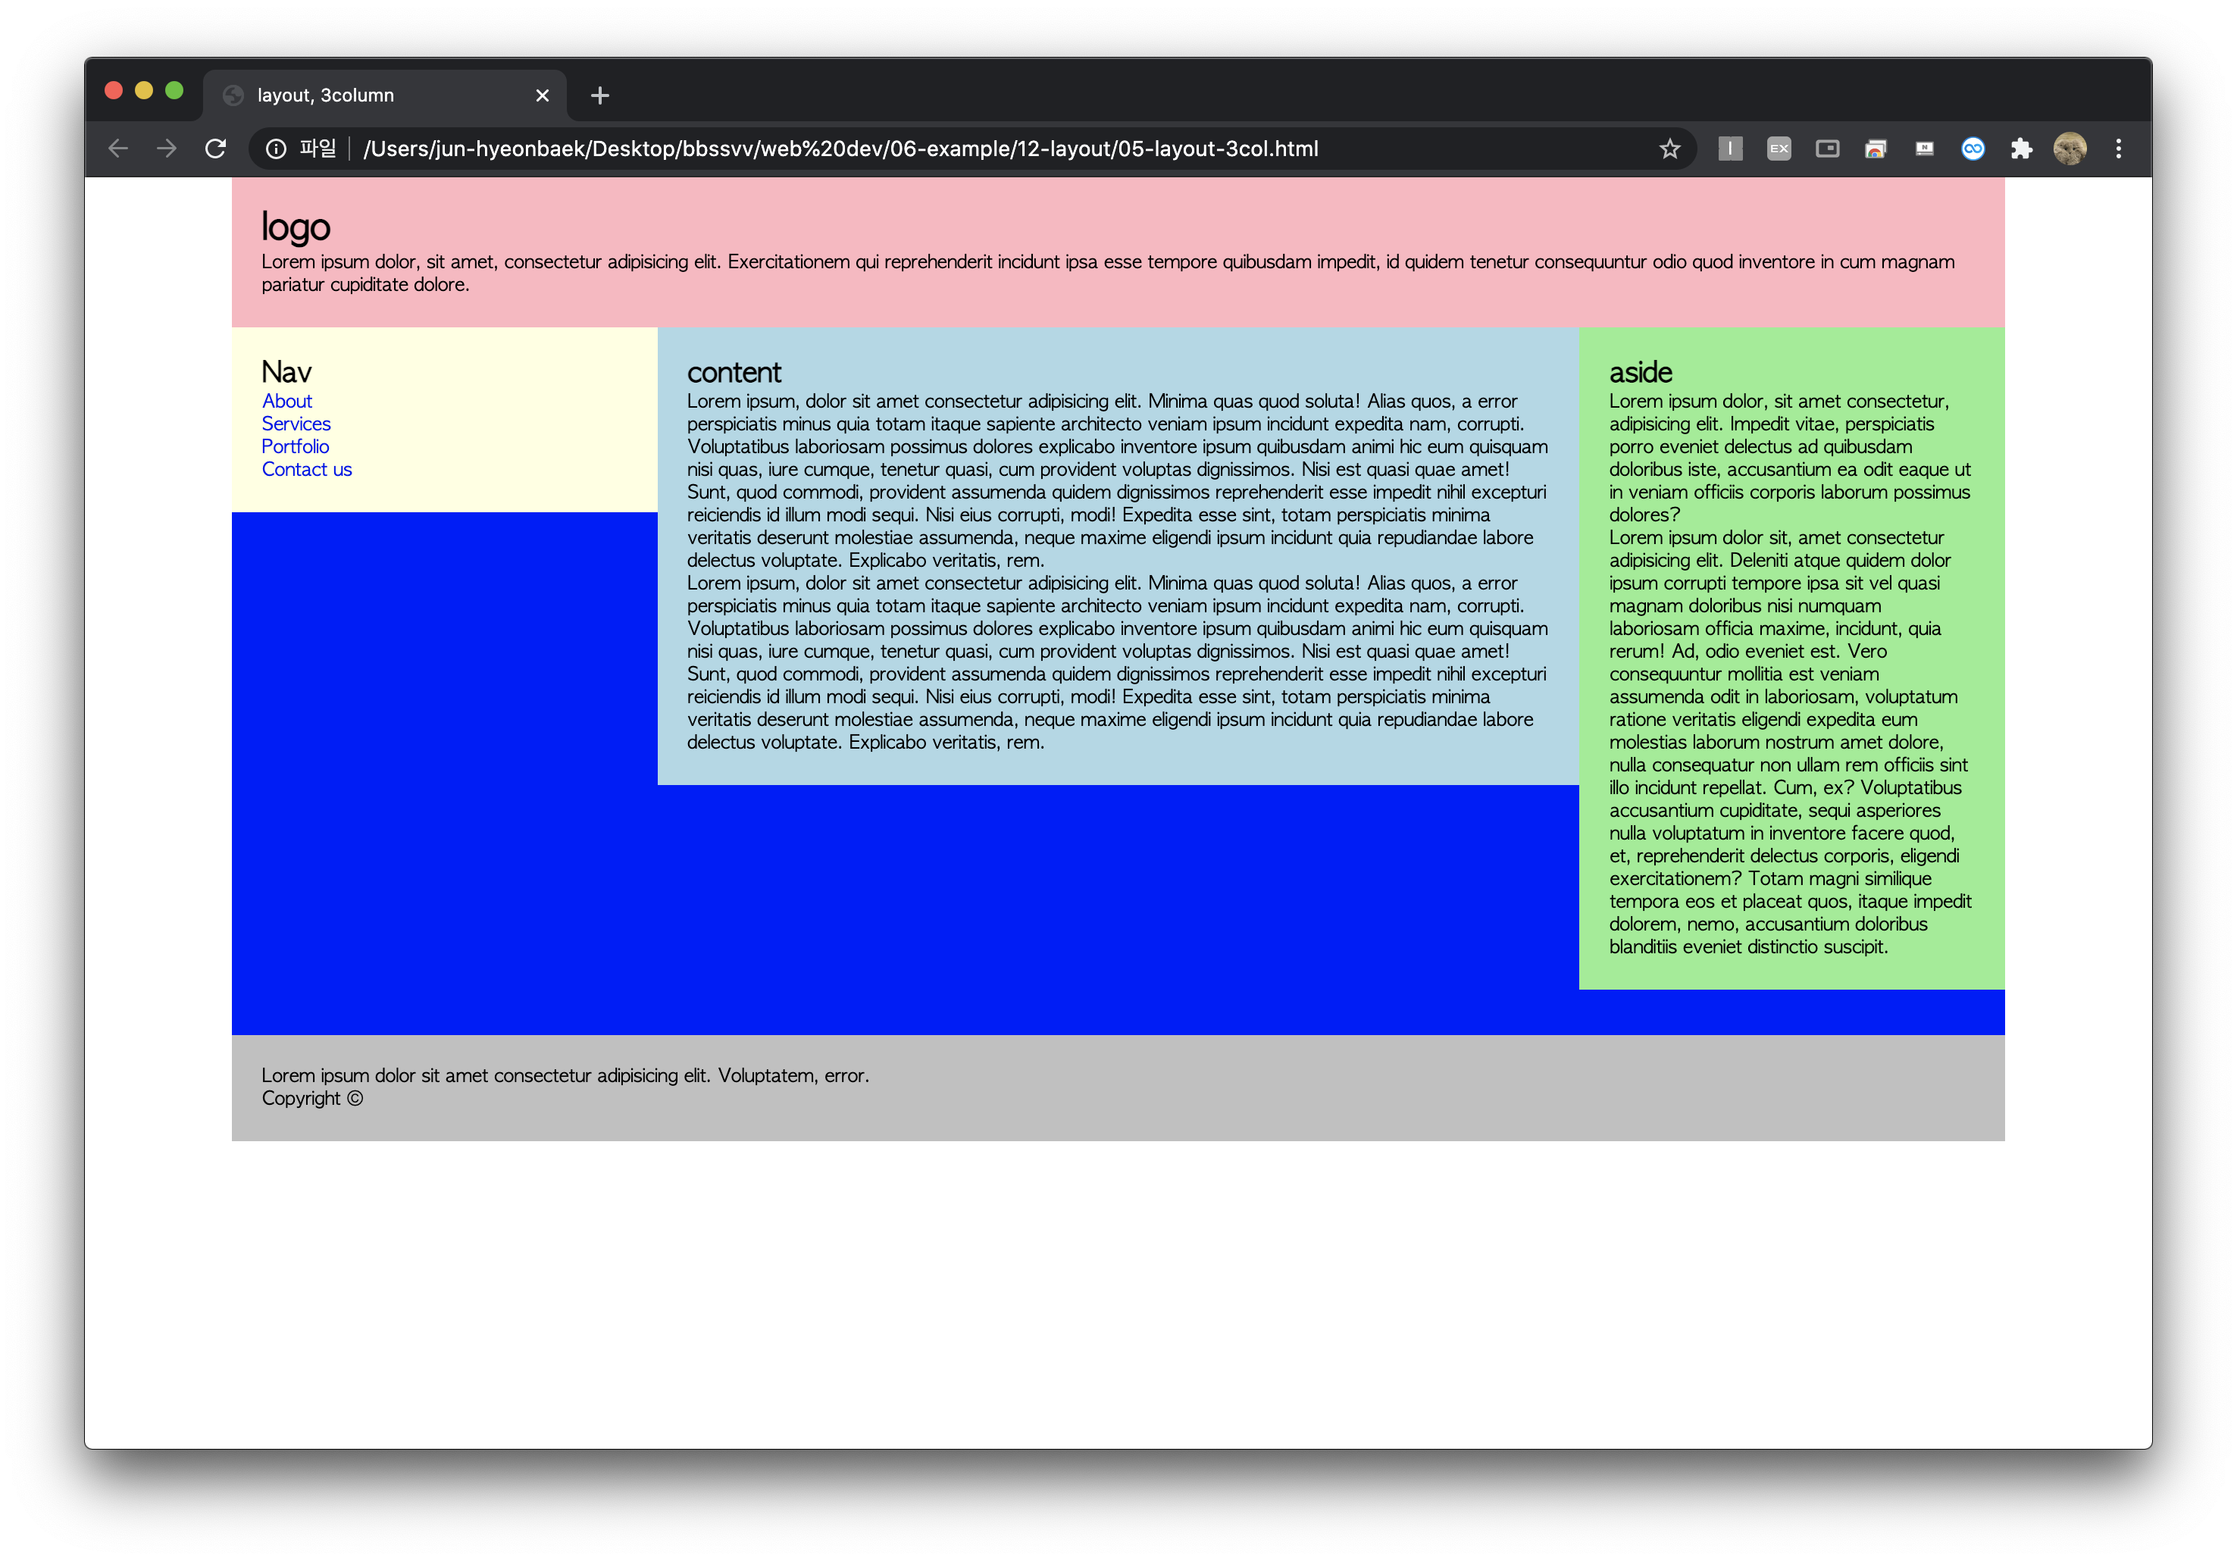Screen dimensions: 2237x1561
Task: Open a new tab with plus button
Action: tap(600, 95)
